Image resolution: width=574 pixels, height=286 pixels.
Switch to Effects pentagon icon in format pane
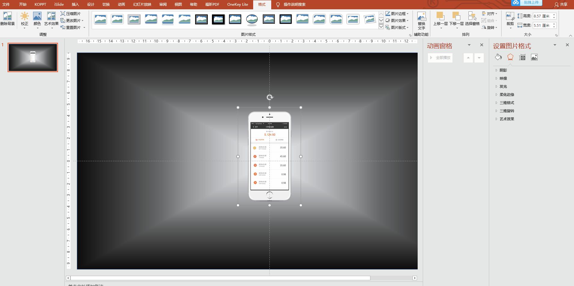[510, 57]
